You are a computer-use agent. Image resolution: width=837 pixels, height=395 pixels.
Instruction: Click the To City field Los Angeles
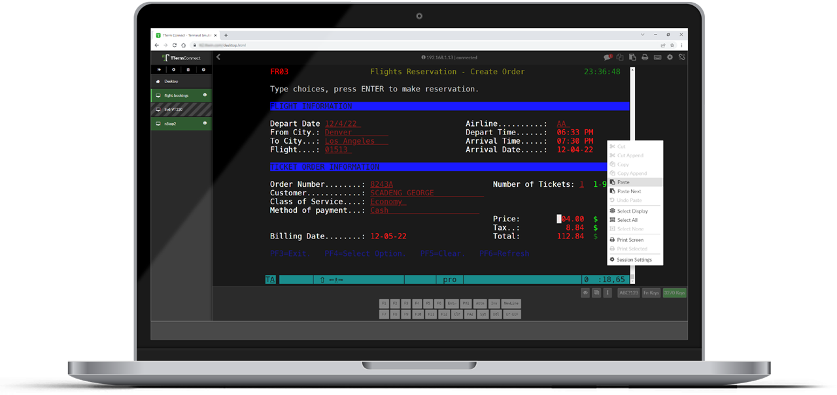coord(356,141)
